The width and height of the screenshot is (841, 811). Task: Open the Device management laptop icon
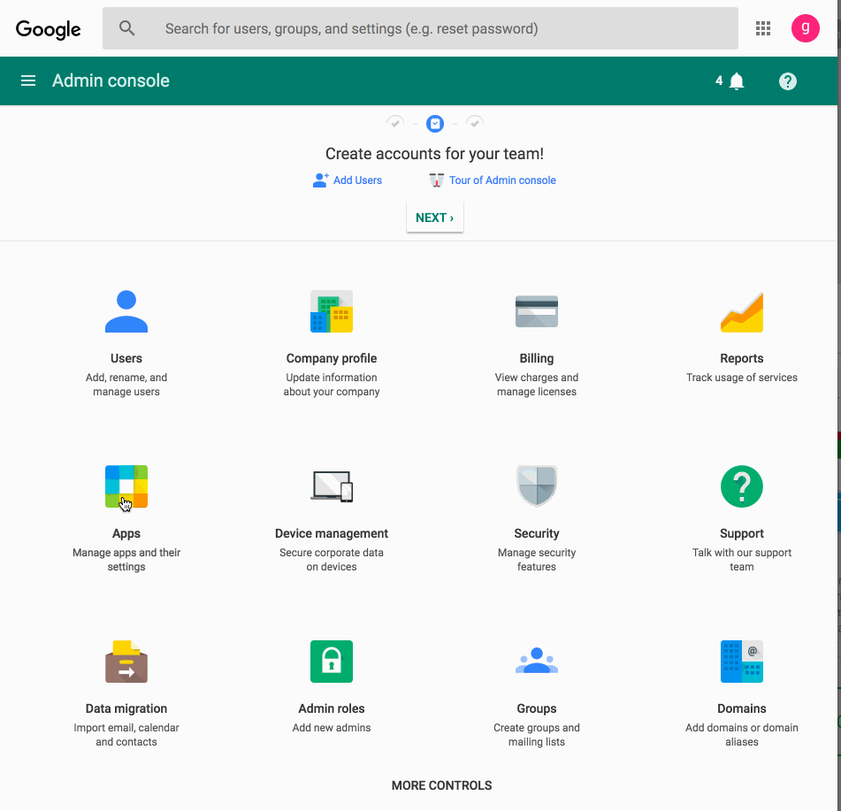[332, 486]
